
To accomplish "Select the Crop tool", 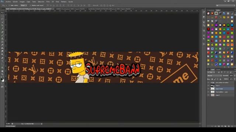I will click(x=2, y=25).
